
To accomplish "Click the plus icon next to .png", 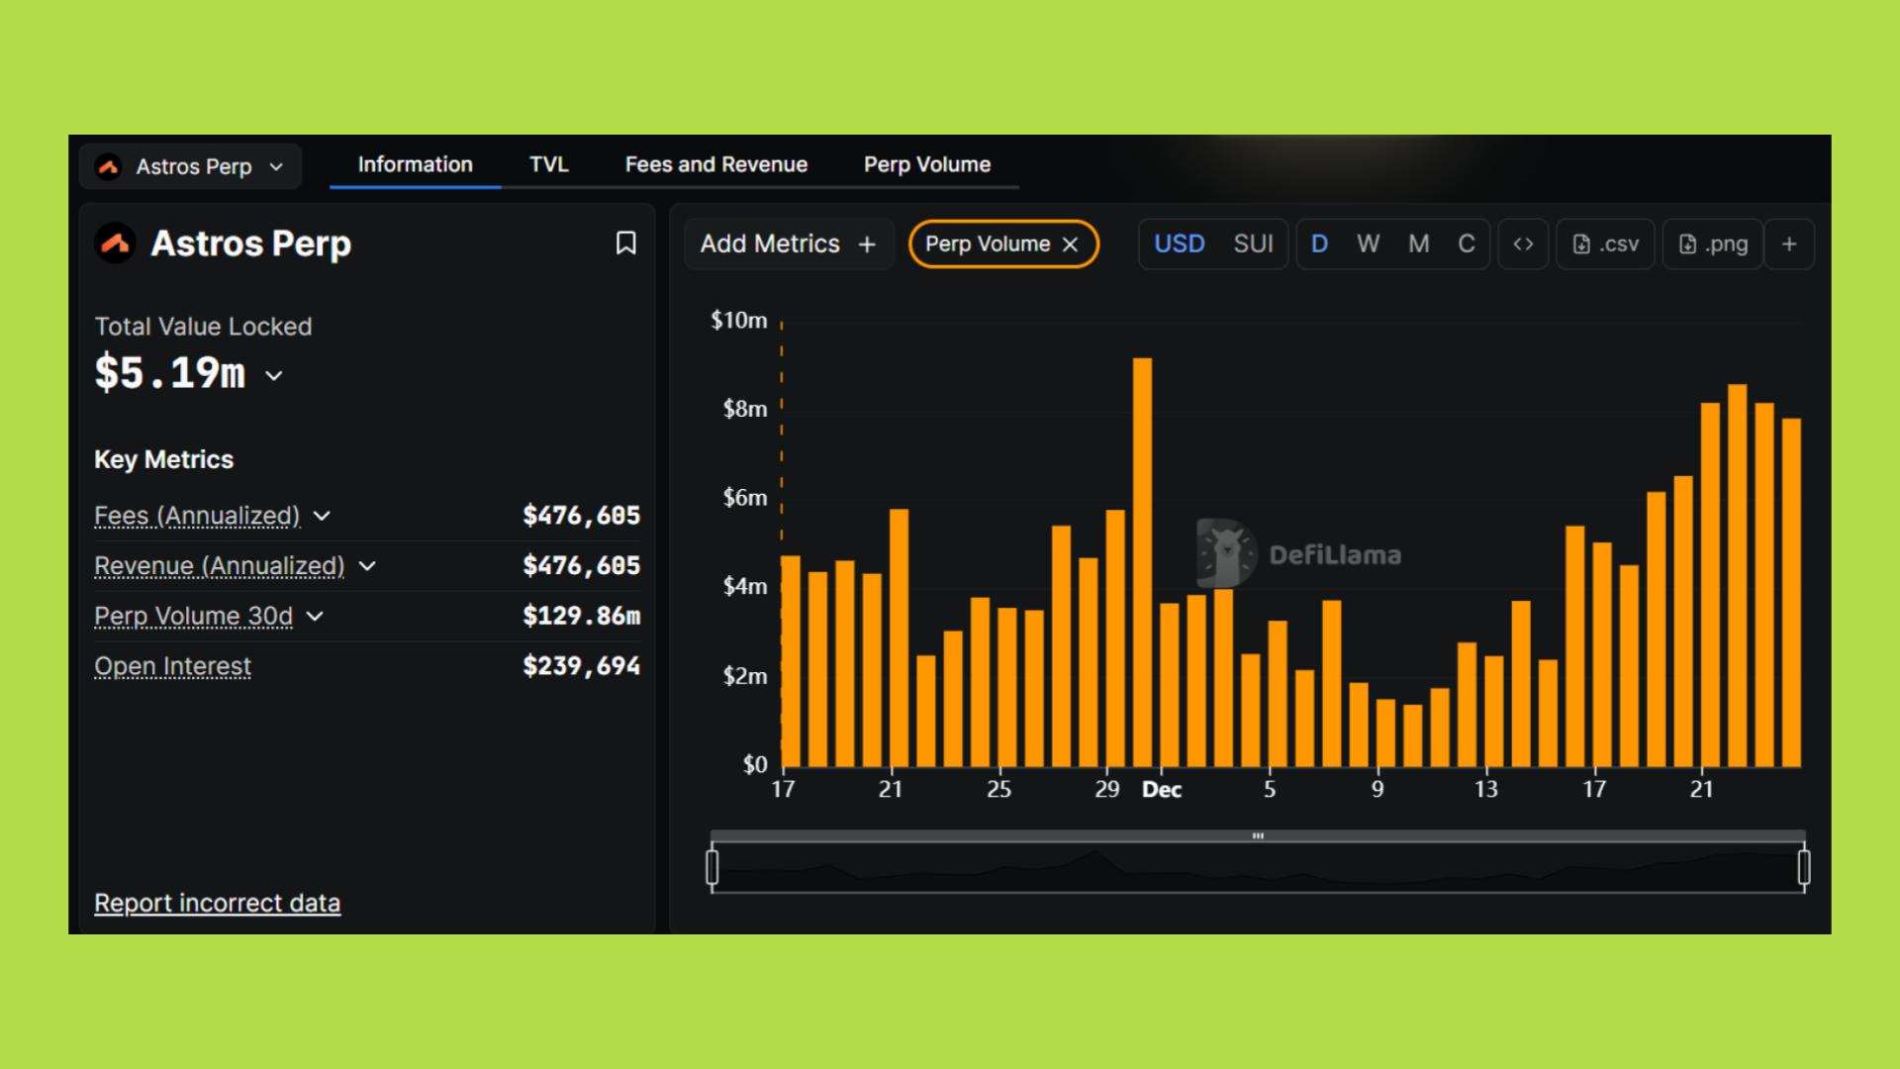I will [x=1789, y=244].
